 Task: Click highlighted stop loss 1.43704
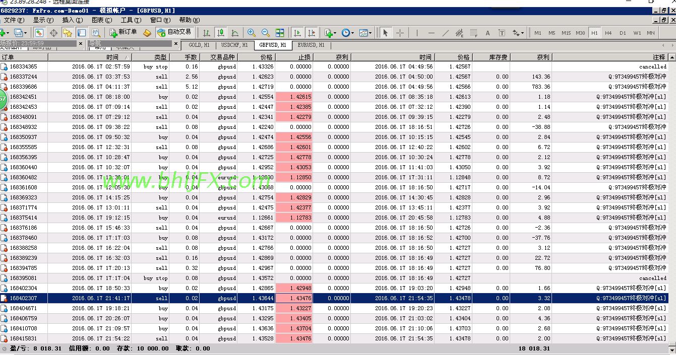(x=294, y=328)
